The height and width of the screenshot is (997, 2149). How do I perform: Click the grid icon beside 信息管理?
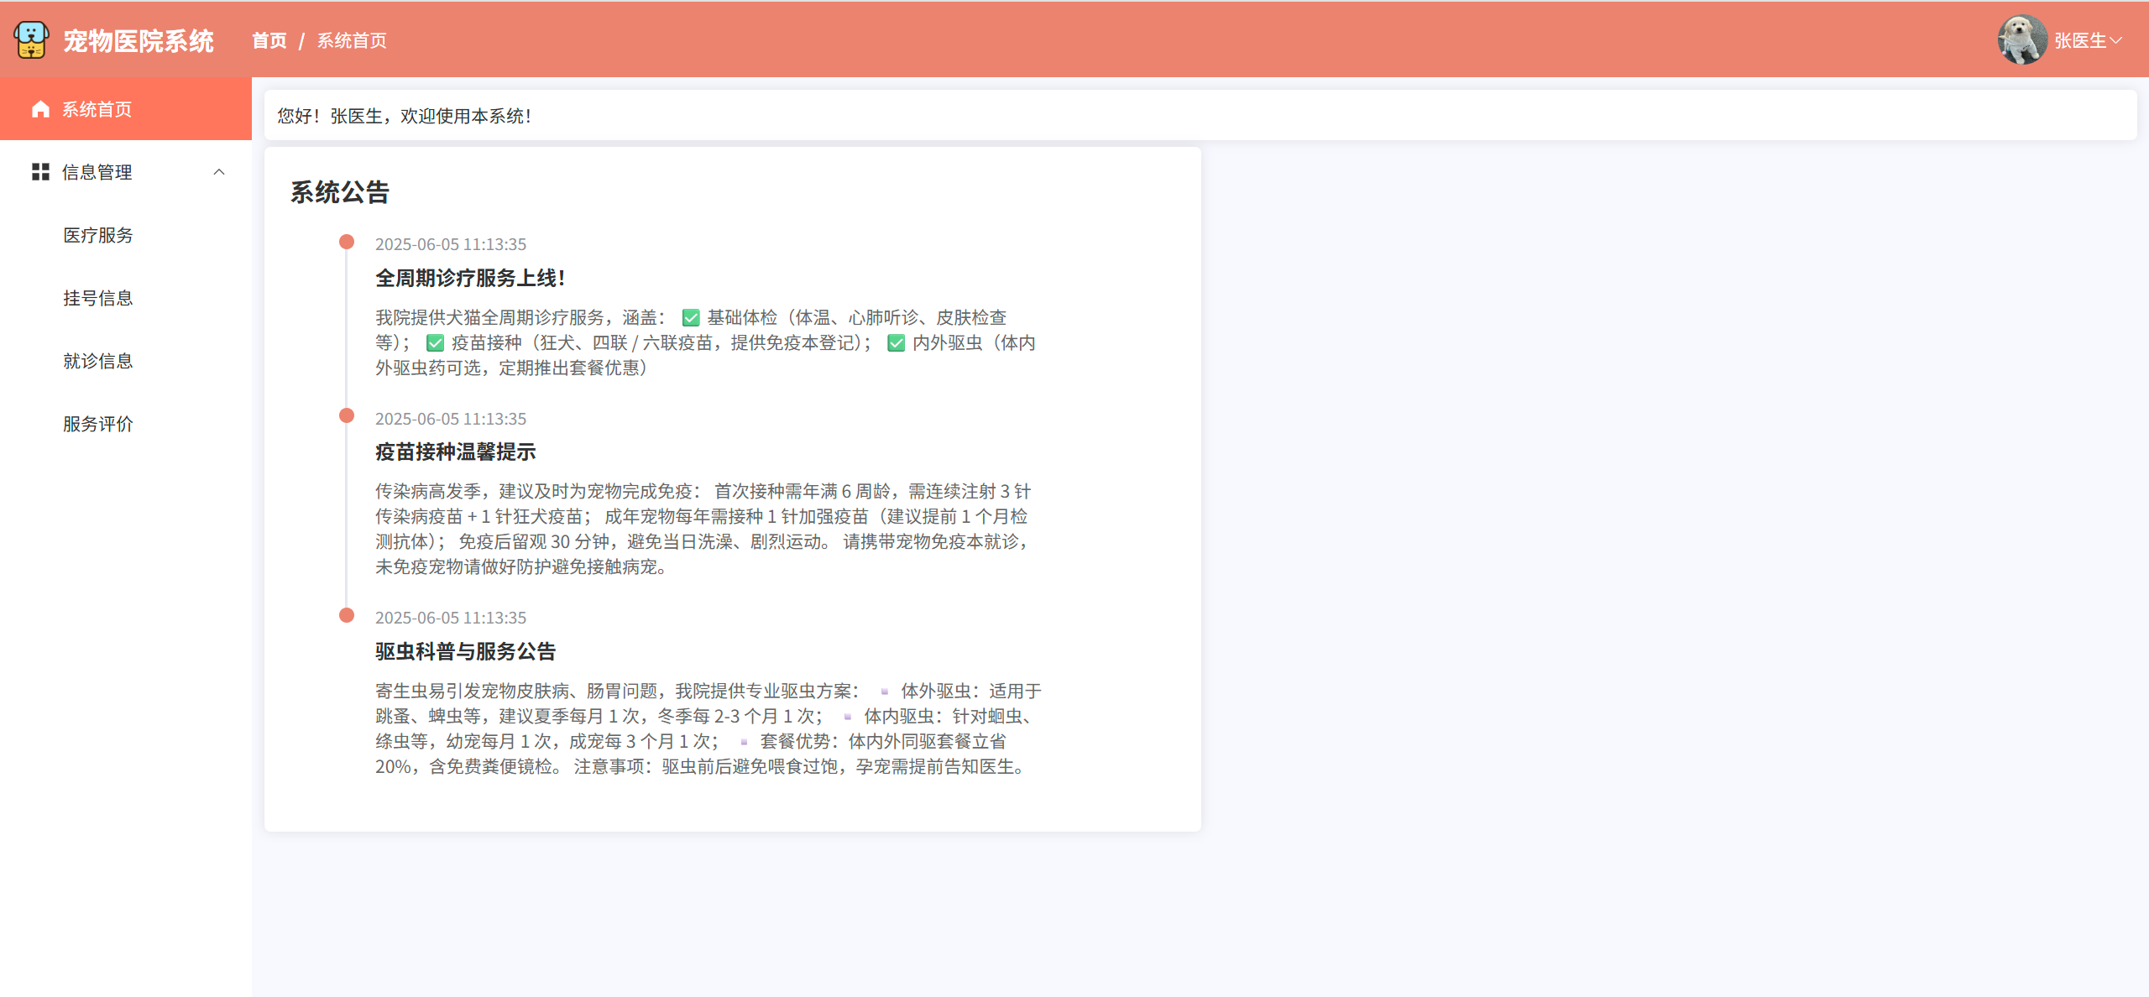(40, 172)
